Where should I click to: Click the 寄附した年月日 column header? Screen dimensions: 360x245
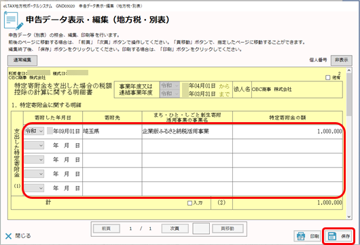click(x=53, y=117)
